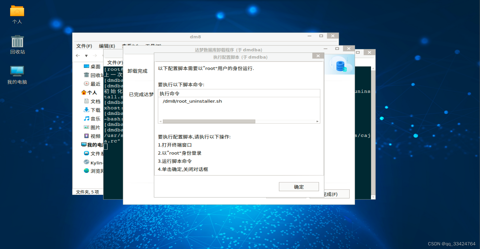Select 下载 in file manager sidebar
This screenshot has width=480, height=249.
[x=92, y=110]
